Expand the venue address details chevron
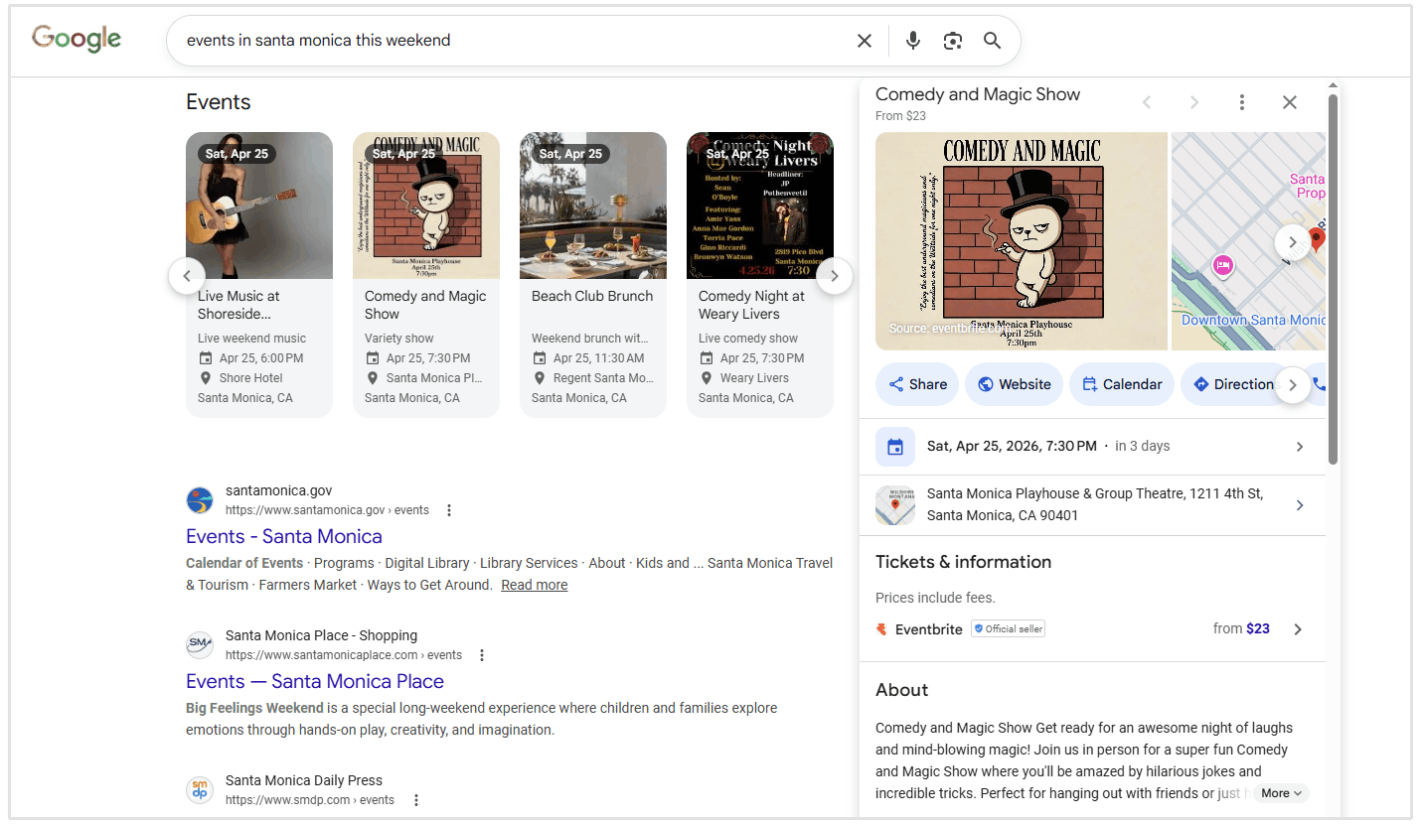Screen dimensions: 1421x824 point(1300,505)
